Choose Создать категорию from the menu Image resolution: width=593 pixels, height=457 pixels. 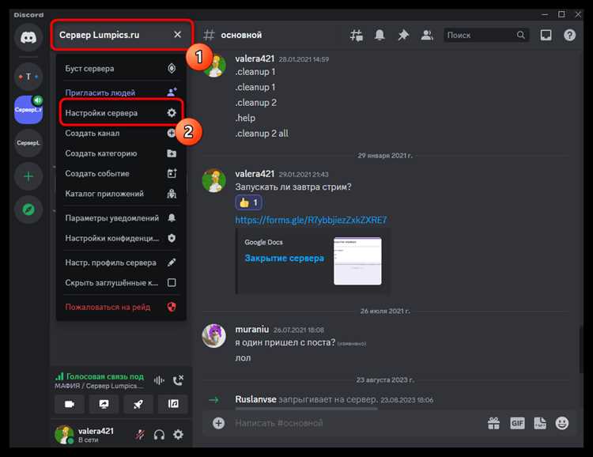pyautogui.click(x=121, y=153)
